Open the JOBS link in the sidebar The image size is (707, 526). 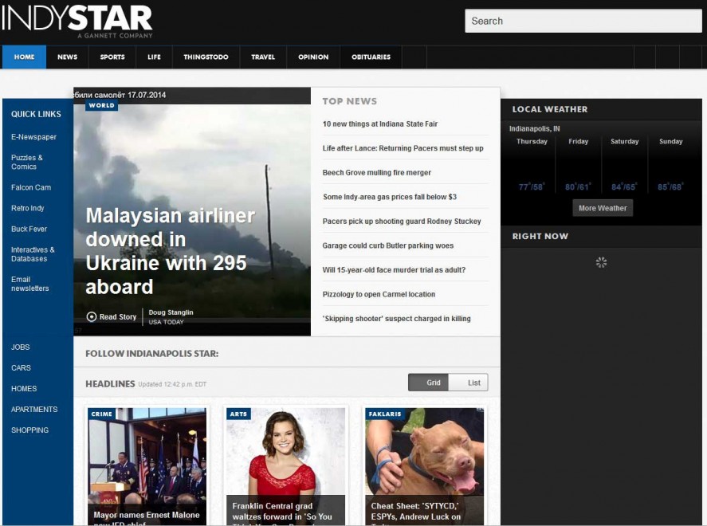pos(20,347)
